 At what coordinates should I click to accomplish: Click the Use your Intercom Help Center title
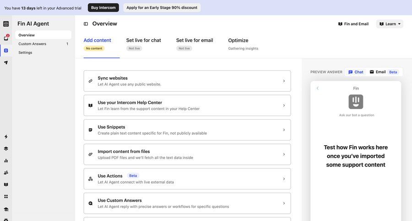click(x=130, y=102)
